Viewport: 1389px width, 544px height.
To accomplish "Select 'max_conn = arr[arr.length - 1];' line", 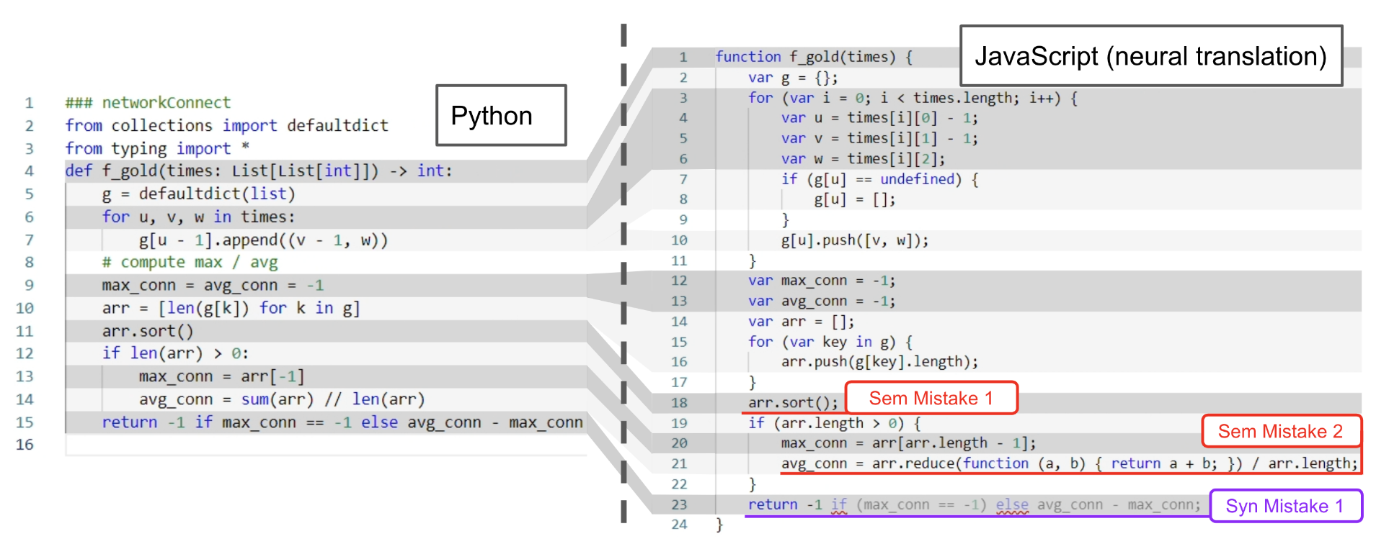I will click(x=908, y=443).
